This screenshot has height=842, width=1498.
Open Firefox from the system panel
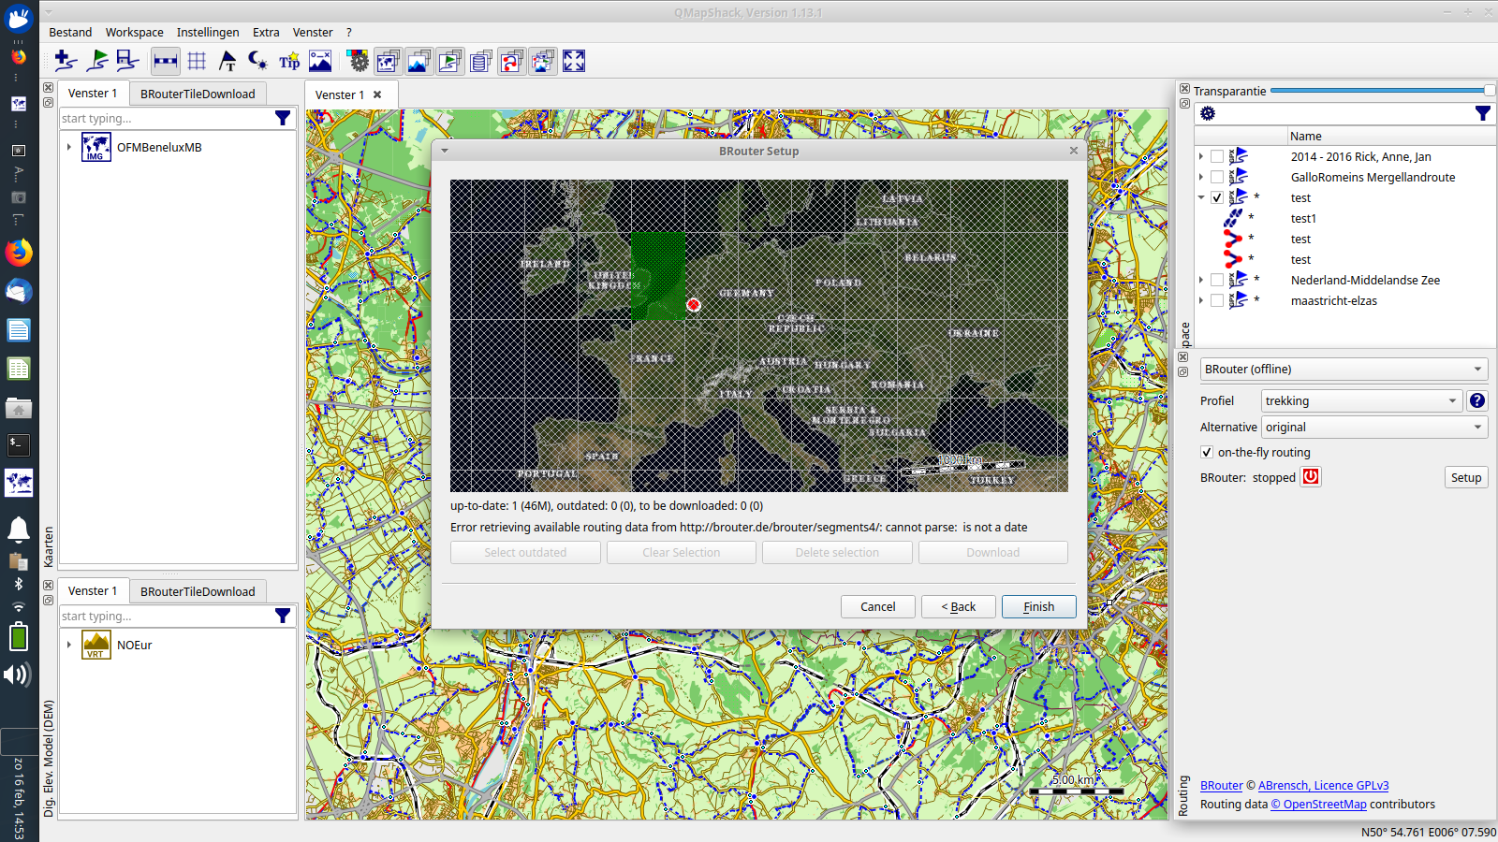pos(19,253)
